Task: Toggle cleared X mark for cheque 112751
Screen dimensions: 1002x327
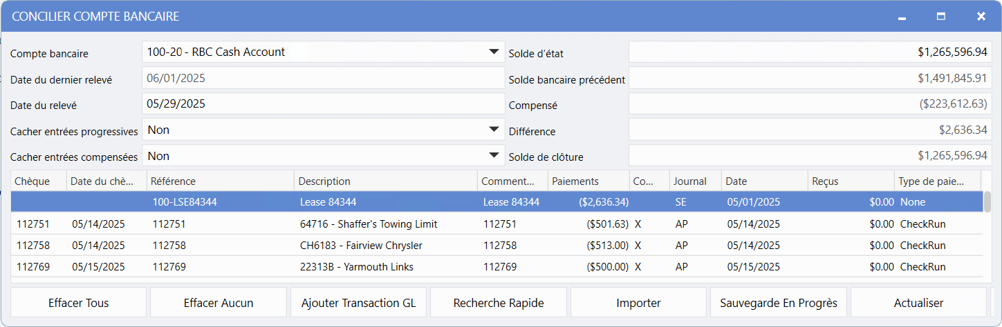Action: (x=638, y=224)
